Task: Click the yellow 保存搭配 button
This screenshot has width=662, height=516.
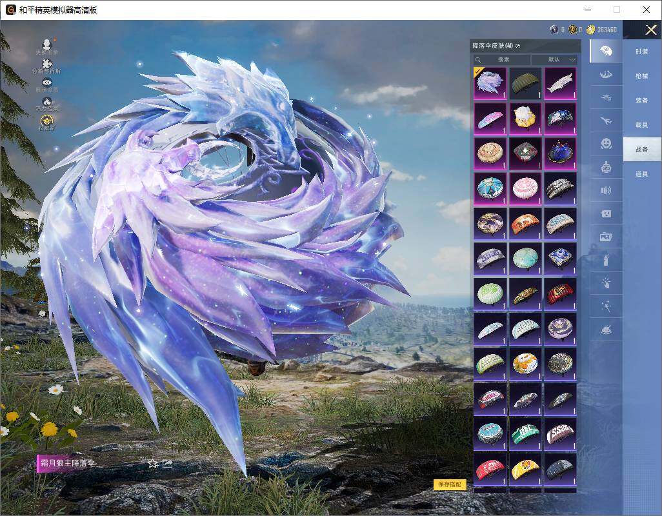Action: [x=450, y=484]
